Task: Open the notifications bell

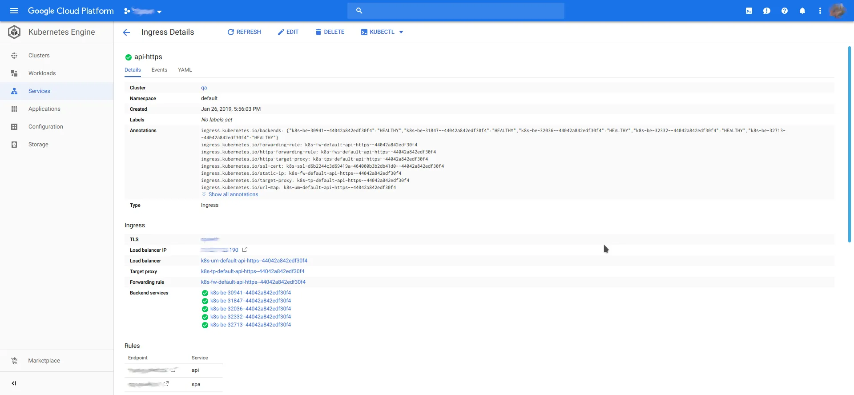Action: (x=802, y=11)
